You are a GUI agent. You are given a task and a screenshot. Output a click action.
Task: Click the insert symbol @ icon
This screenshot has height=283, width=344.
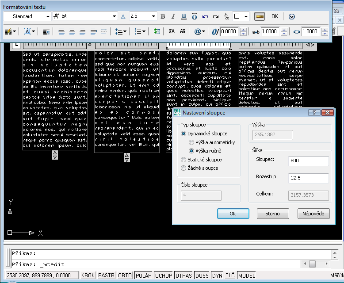[x=198, y=31]
